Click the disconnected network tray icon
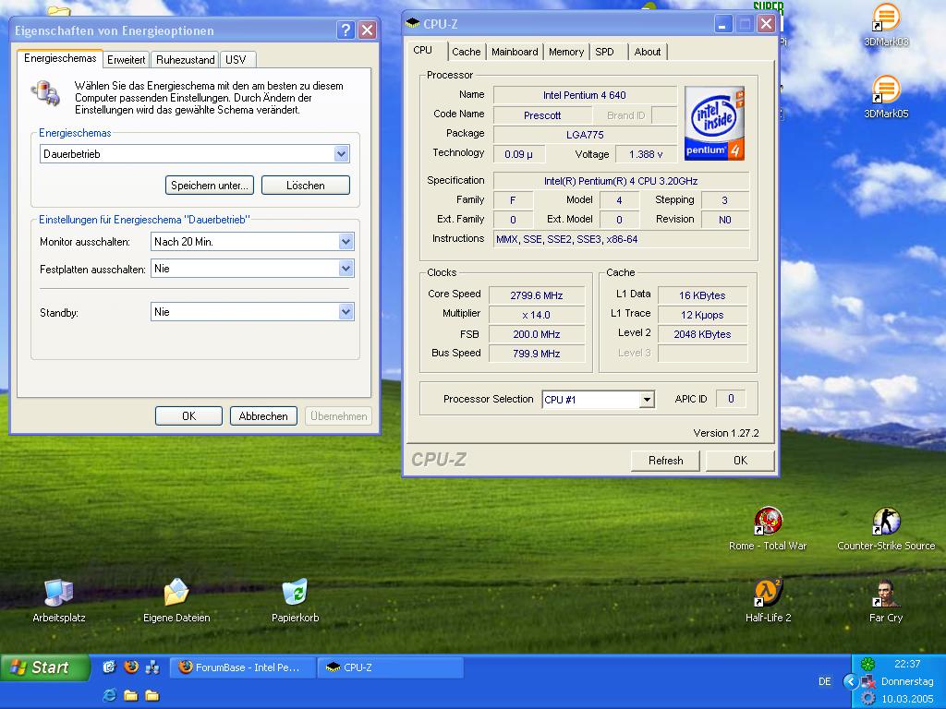 tap(867, 681)
